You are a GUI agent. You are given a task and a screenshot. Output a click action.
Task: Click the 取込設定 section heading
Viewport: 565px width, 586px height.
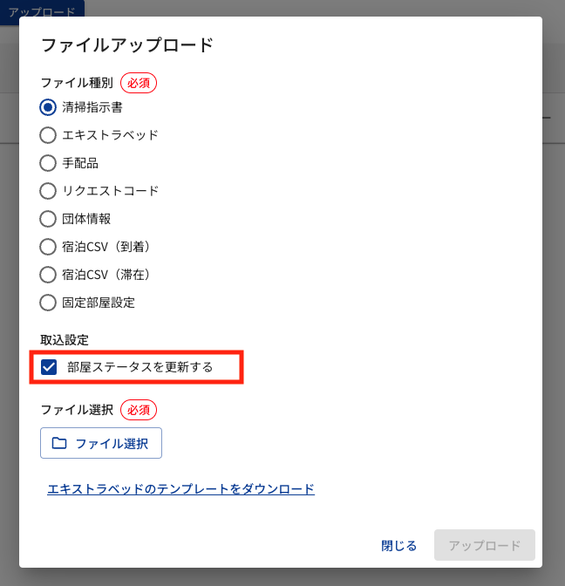pyautogui.click(x=65, y=339)
